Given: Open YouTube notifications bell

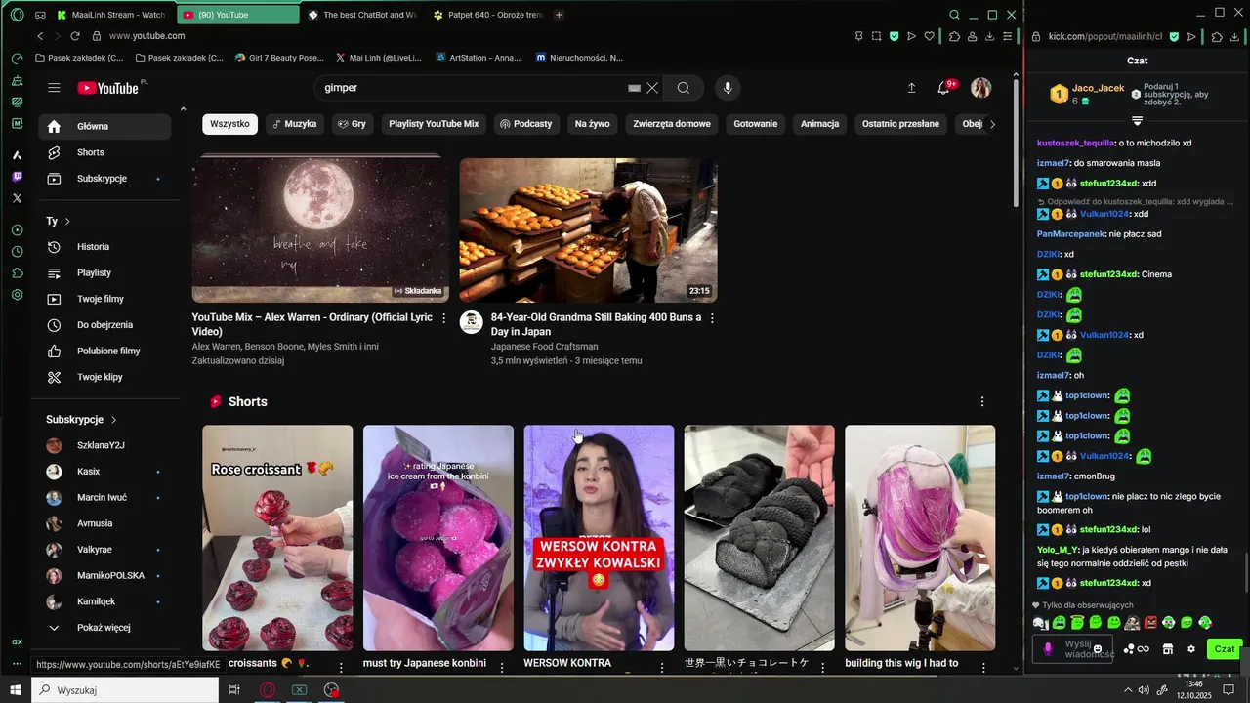Looking at the screenshot, I should pos(943,88).
